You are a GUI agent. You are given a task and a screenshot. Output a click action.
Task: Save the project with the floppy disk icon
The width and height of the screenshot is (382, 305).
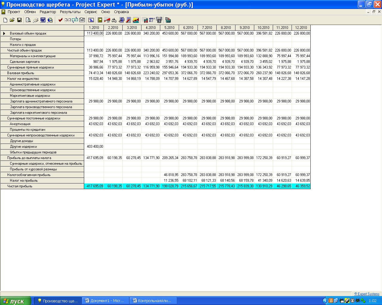point(19,20)
